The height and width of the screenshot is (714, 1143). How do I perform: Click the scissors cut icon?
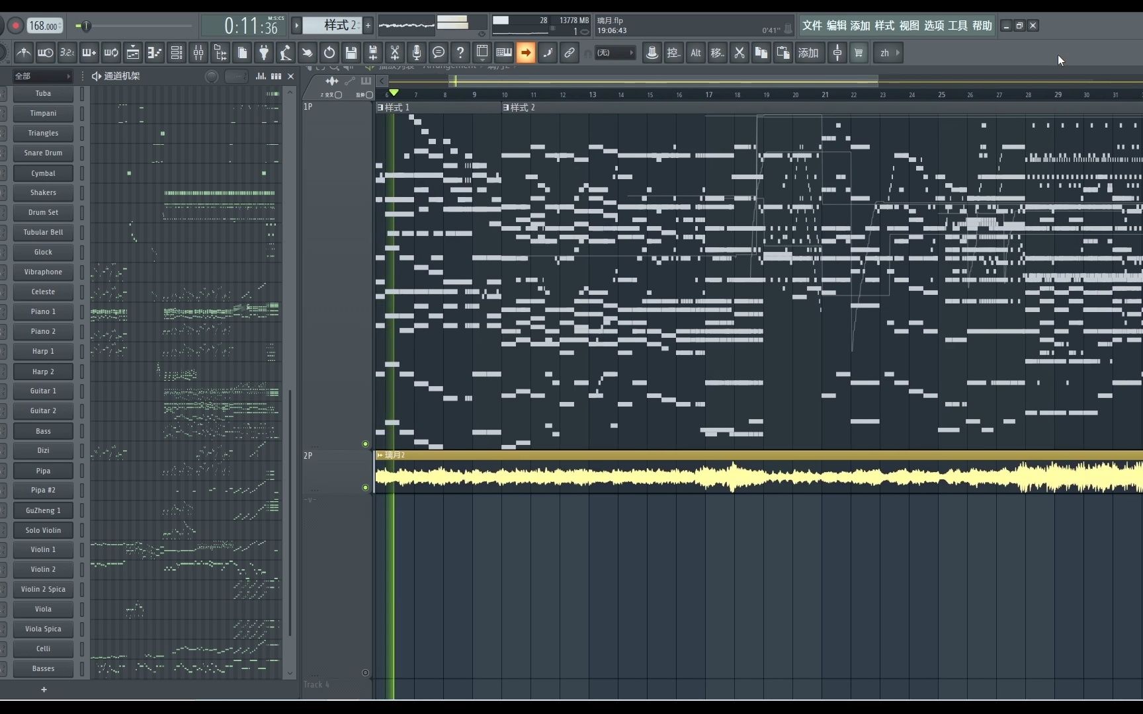[x=740, y=53]
